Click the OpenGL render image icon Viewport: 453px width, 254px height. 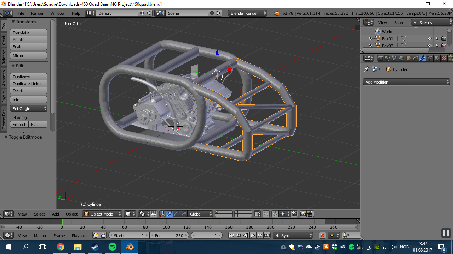303,214
